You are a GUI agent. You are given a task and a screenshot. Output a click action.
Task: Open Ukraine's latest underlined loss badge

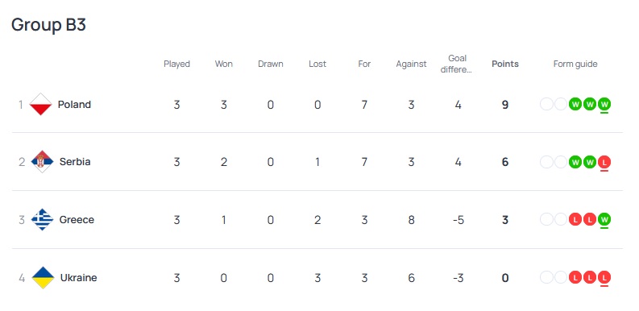[604, 278]
